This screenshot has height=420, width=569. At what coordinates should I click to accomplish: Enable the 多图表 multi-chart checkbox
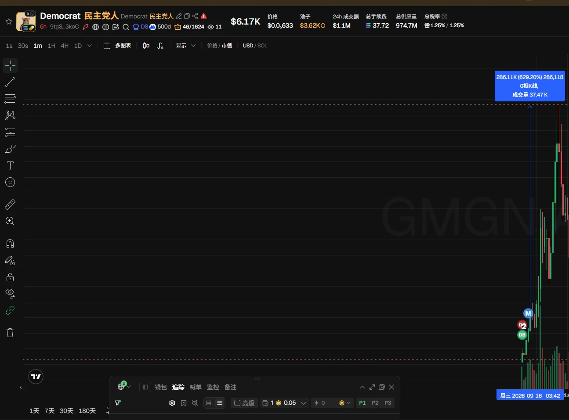click(x=107, y=46)
